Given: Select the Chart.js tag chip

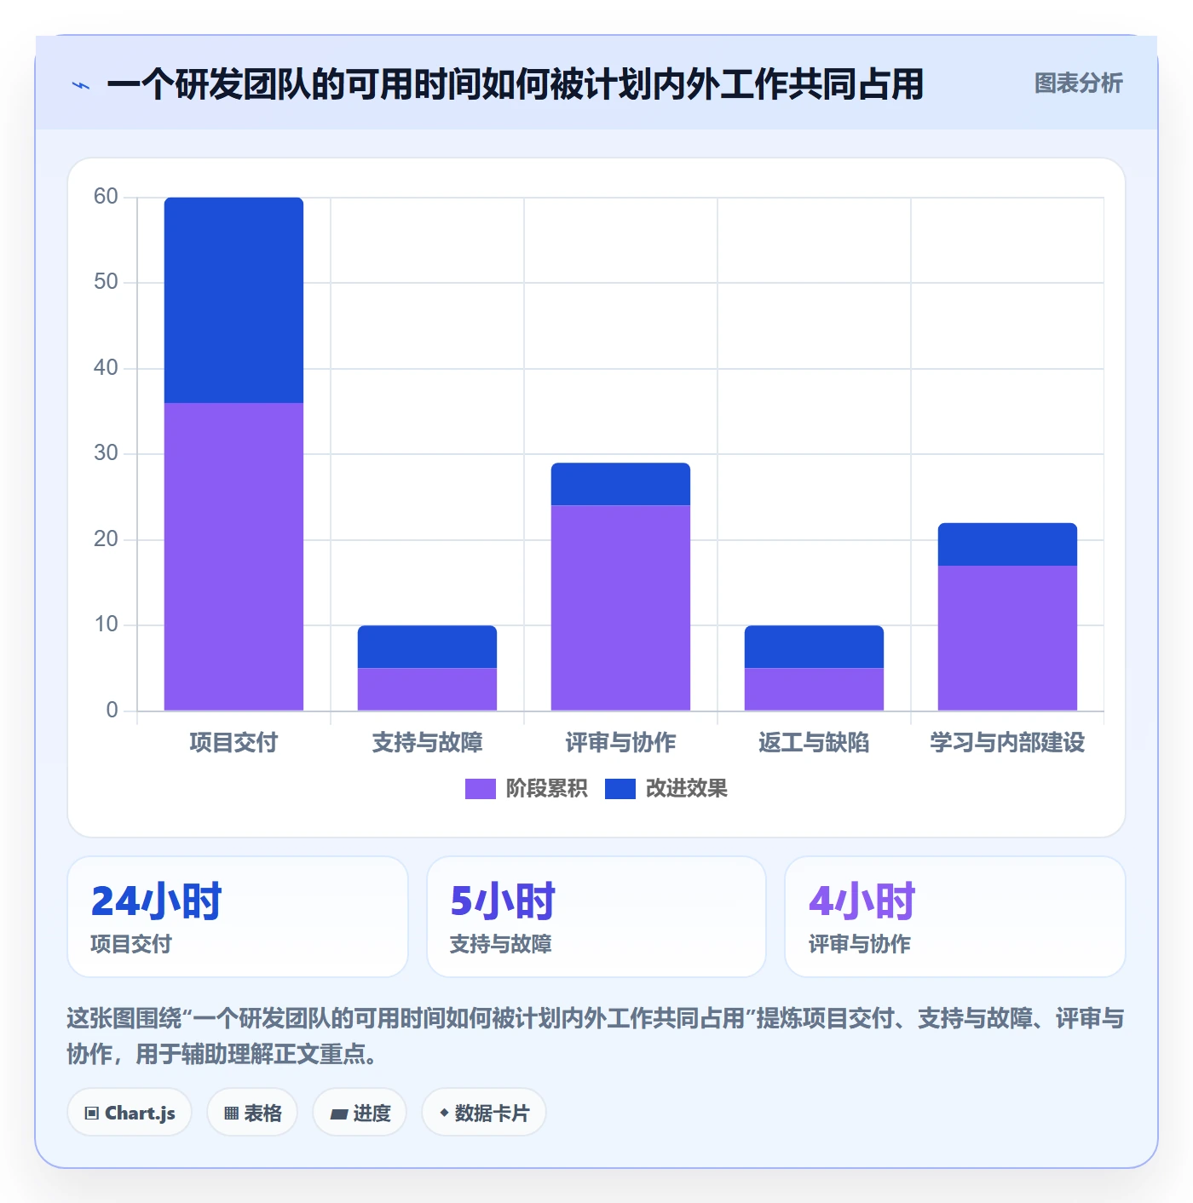Looking at the screenshot, I should point(130,1113).
